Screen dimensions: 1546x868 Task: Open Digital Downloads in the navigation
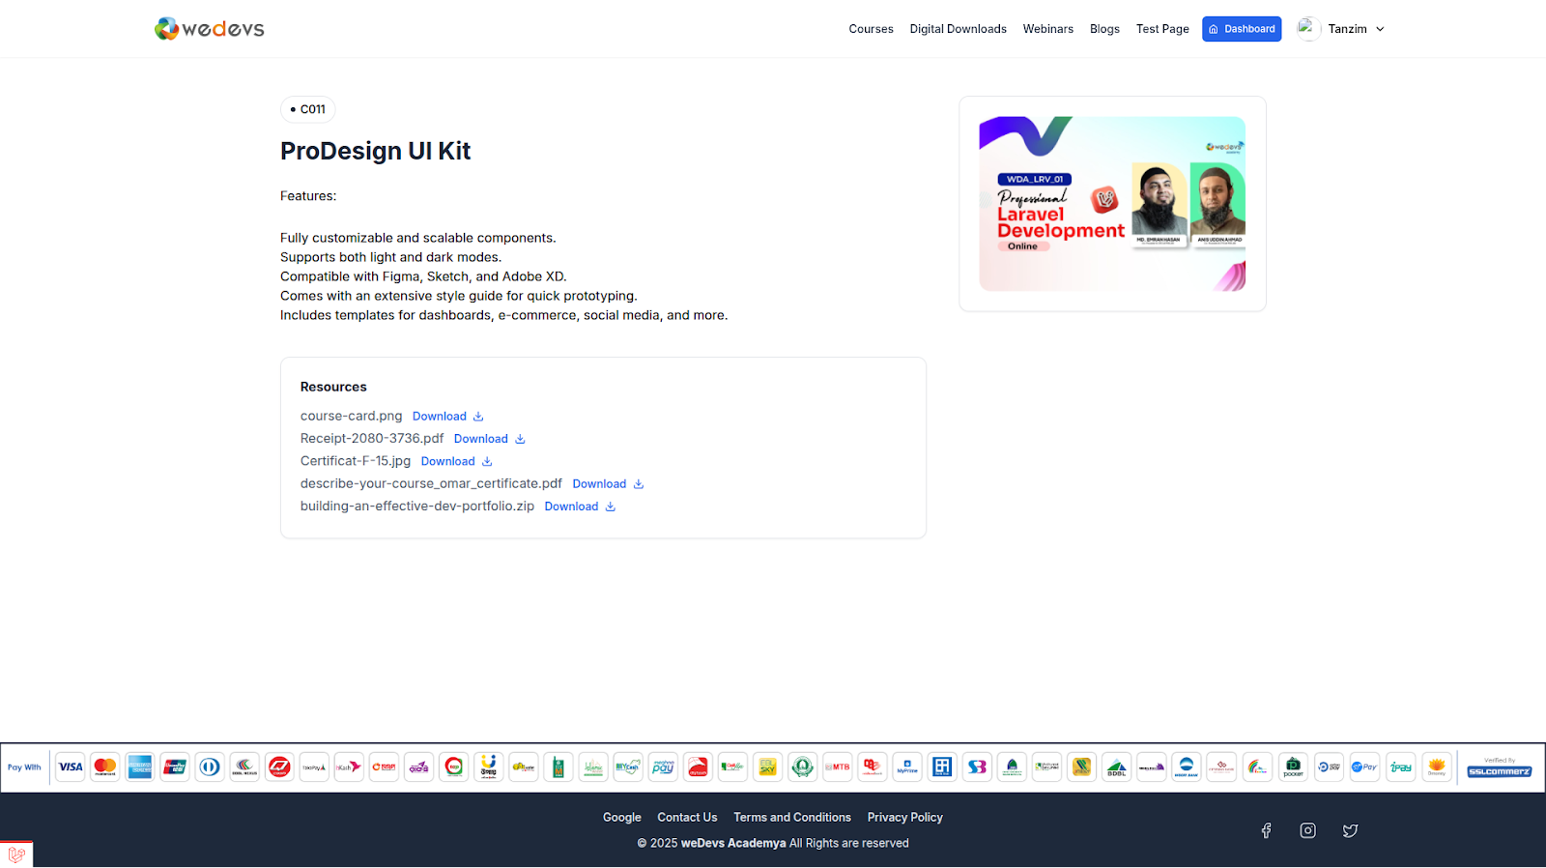958,29
